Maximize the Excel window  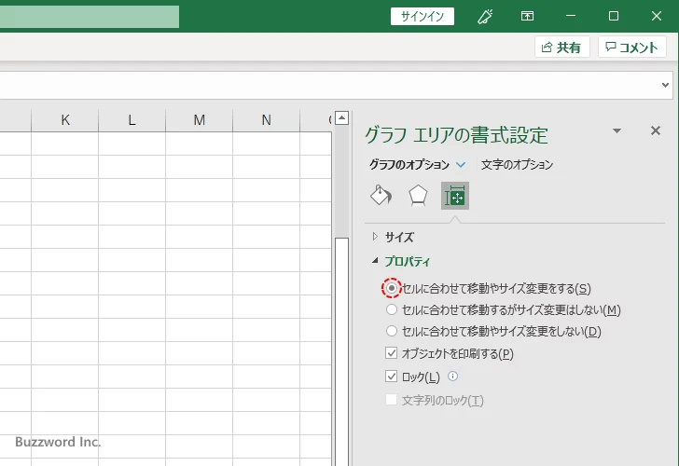613,17
